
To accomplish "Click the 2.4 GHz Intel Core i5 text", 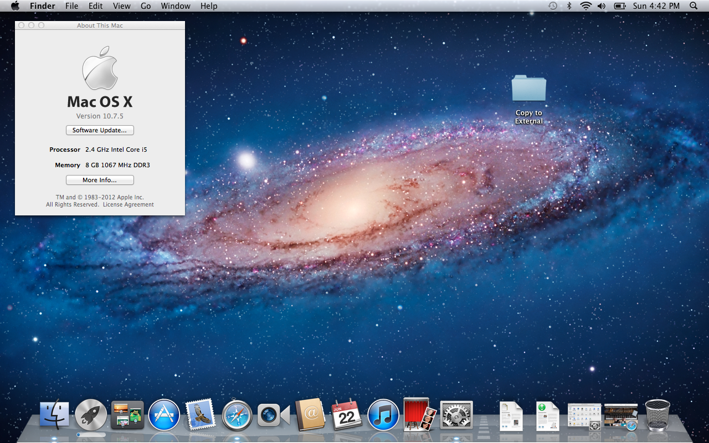I will (116, 150).
